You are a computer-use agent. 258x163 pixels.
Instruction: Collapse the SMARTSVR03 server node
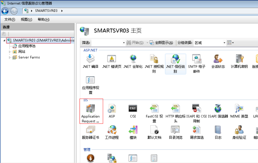pyautogui.click(x=4, y=40)
